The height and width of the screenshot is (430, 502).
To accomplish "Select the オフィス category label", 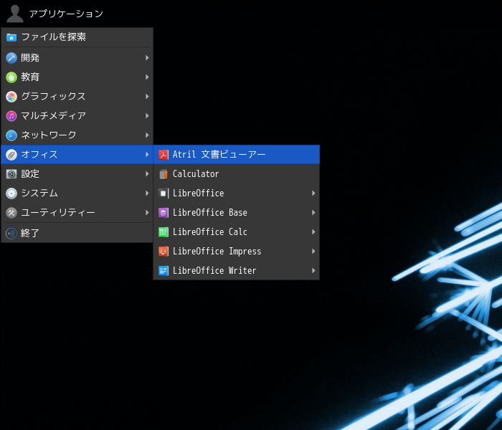I will (39, 155).
